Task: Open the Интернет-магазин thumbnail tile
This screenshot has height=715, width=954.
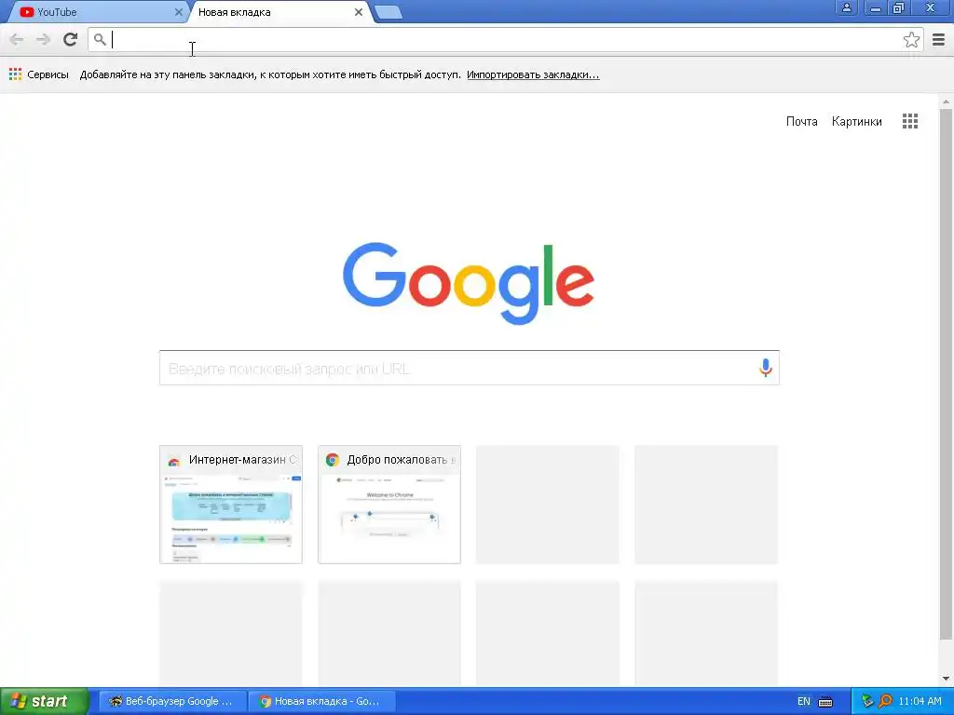Action: (231, 505)
